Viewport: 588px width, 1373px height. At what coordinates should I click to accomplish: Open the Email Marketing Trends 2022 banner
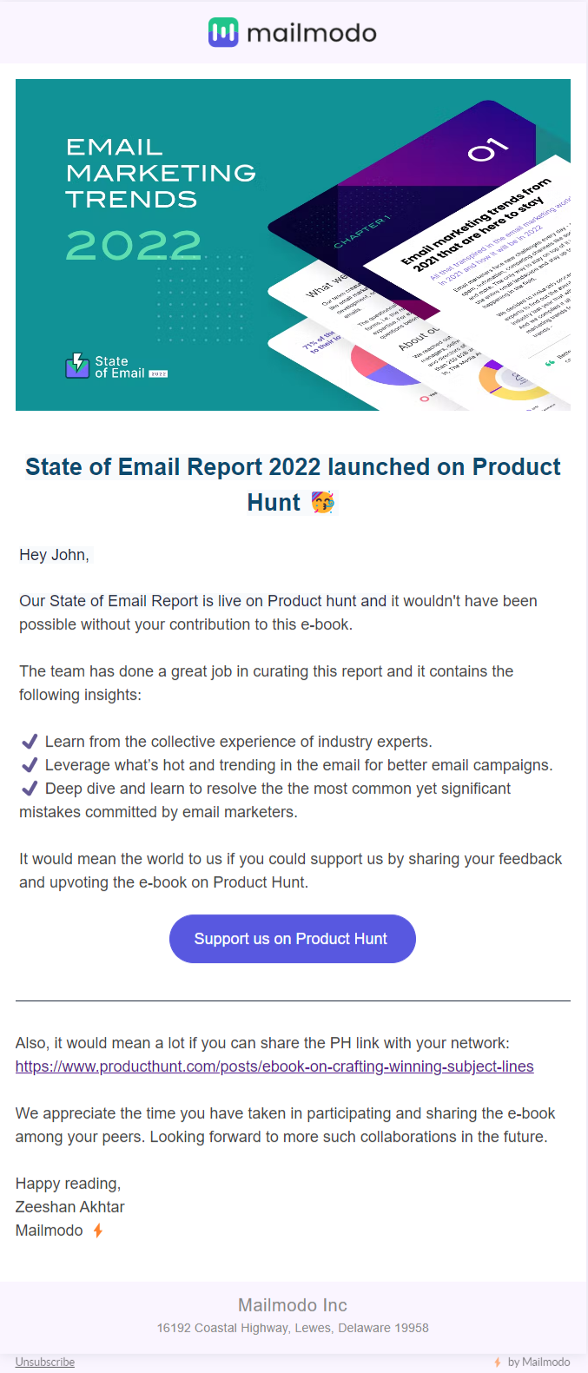click(x=293, y=244)
